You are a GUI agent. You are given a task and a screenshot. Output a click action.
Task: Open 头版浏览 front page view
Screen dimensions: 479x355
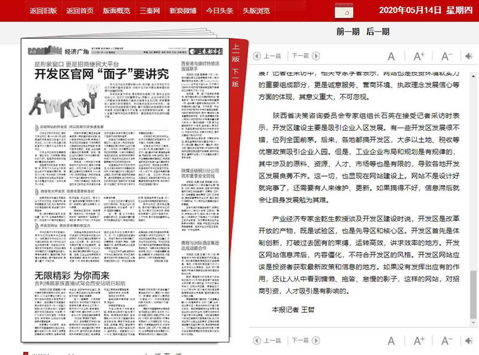257,11
